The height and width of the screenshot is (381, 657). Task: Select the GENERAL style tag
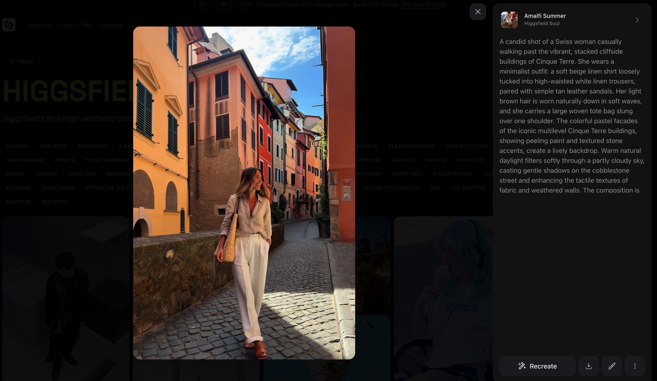point(17,146)
